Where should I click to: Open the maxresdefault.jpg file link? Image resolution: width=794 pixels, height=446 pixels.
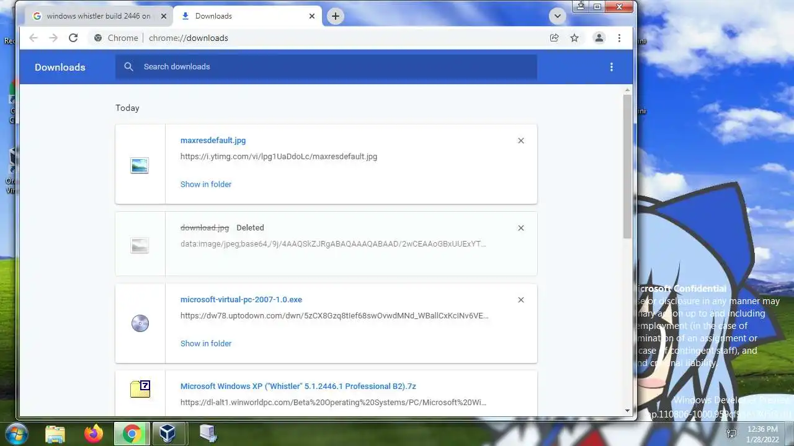(213, 141)
